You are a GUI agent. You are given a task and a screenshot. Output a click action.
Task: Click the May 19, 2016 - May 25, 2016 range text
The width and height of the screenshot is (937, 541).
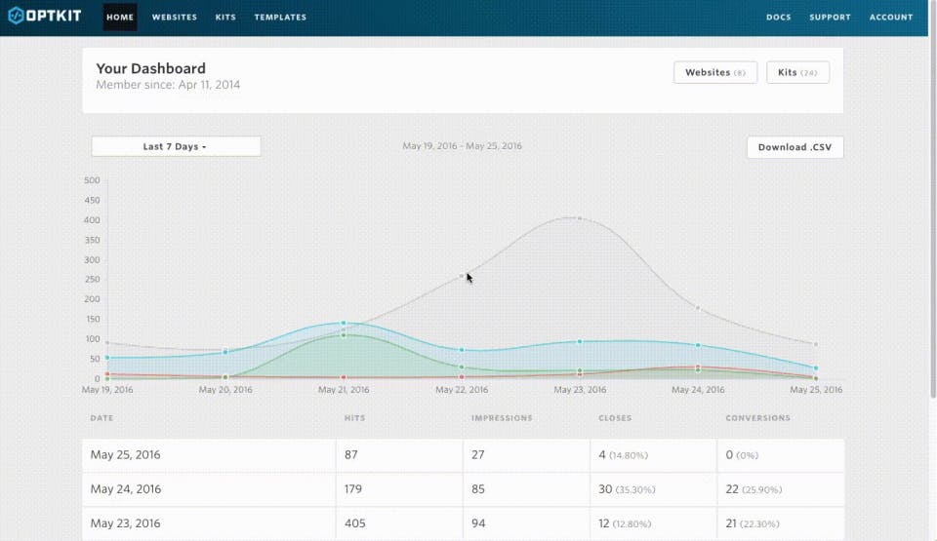(x=462, y=145)
